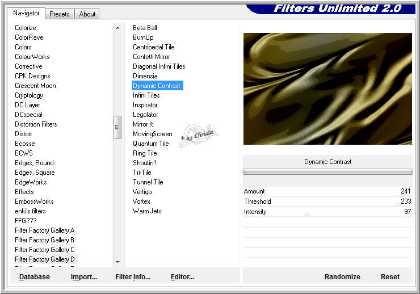Choose the Inspirator filter
420x294 pixels.
pyautogui.click(x=145, y=105)
